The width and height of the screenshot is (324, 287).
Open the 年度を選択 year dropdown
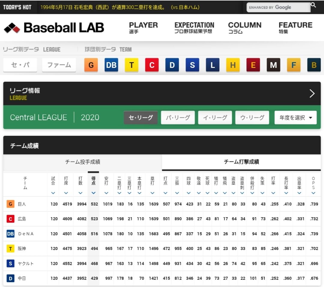(295, 118)
